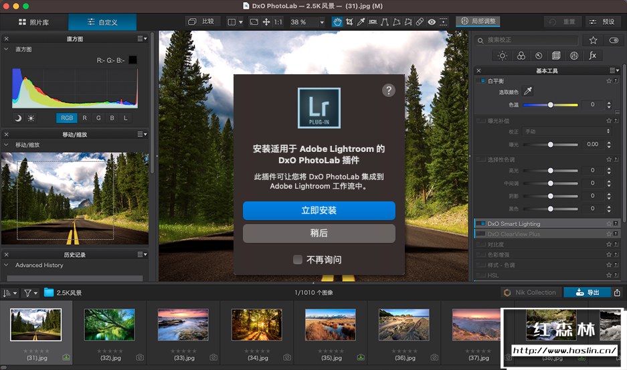This screenshot has height=370, width=627.
Task: Open the 基本工具 palette menu
Action: tap(614, 70)
